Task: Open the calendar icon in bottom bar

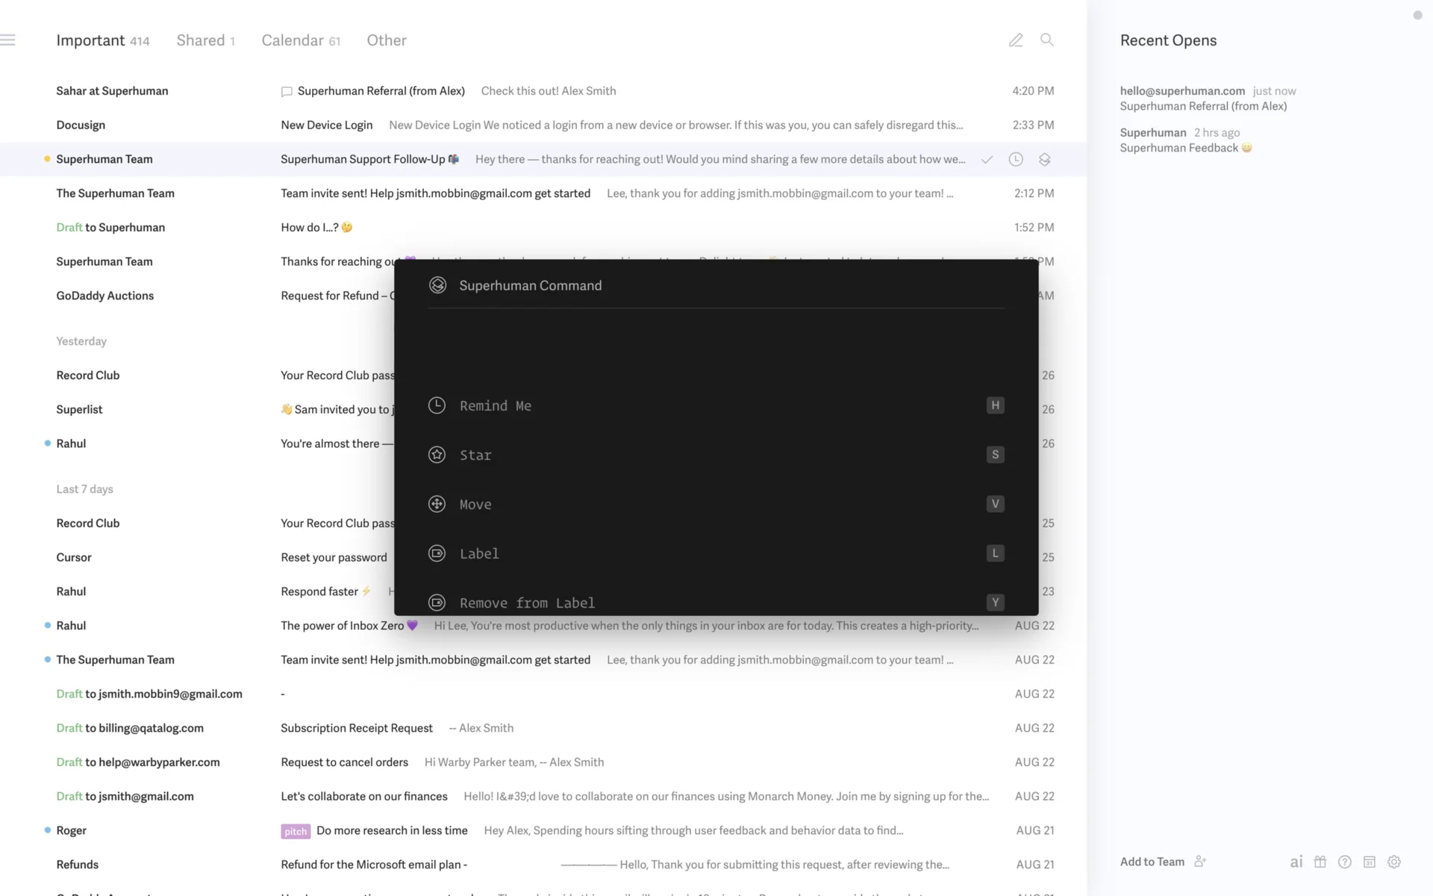Action: (x=1370, y=862)
